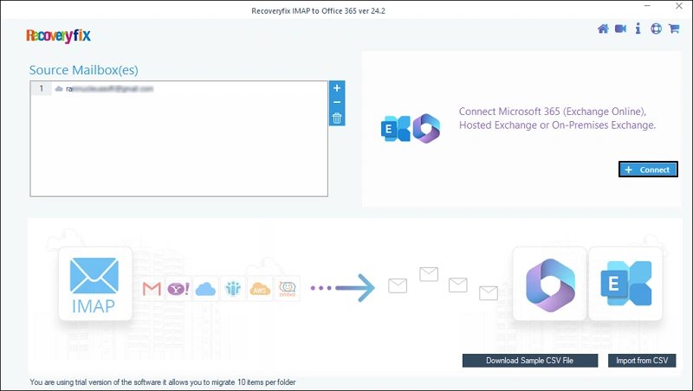Screen dimensions: 693x391
Task: Open the support lifebuoy icon
Action: point(656,29)
